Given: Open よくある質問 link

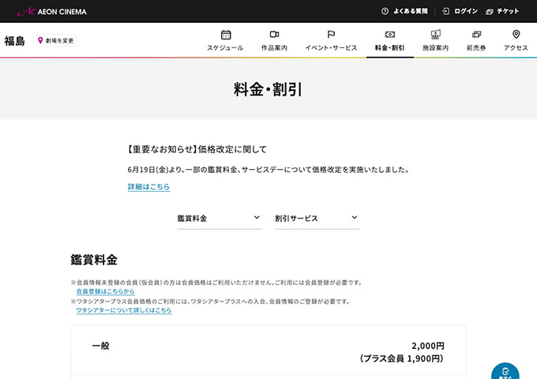Looking at the screenshot, I should click(x=411, y=11).
